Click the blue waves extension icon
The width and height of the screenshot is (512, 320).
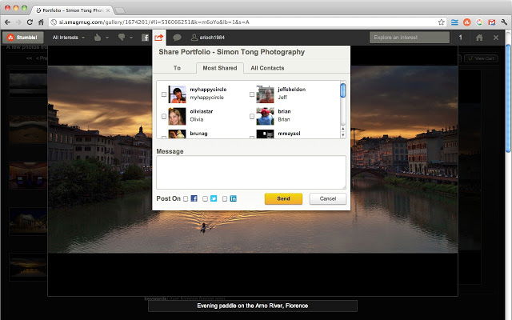tap(454, 22)
